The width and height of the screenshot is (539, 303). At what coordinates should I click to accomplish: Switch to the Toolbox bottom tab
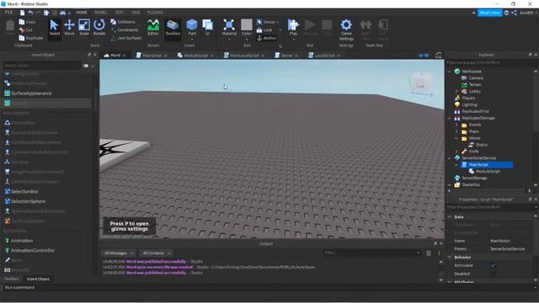pyautogui.click(x=11, y=279)
